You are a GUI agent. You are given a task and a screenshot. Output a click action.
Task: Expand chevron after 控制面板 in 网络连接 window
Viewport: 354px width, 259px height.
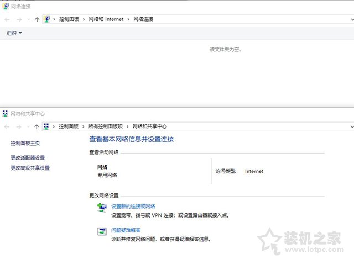pyautogui.click(x=84, y=19)
